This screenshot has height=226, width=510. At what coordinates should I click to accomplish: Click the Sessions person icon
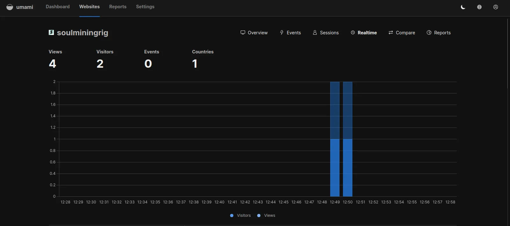tap(315, 32)
